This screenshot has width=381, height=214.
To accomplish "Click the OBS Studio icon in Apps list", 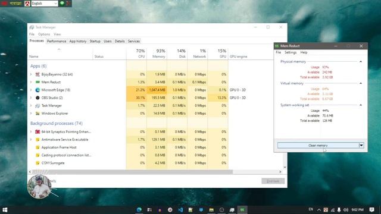I will [38, 97].
